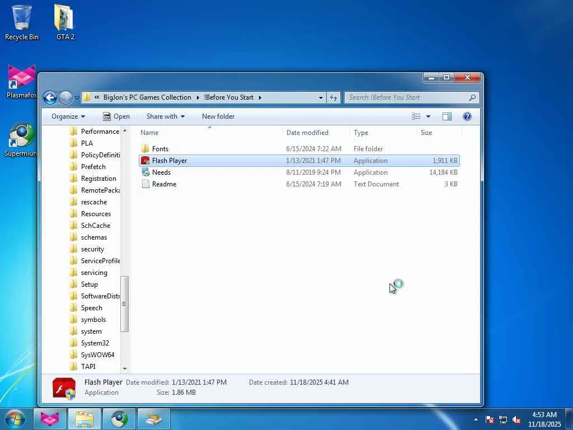The image size is (573, 430).
Task: Open Explorer Help
Action: pyautogui.click(x=467, y=116)
